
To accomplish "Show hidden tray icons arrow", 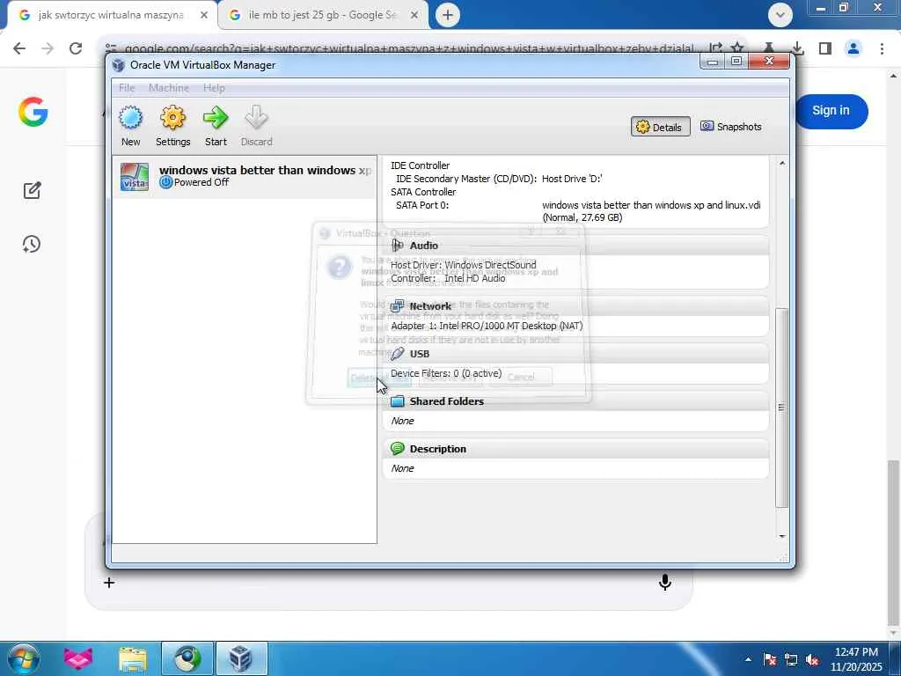I will point(748,659).
